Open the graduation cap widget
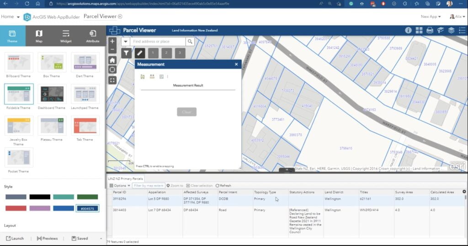468x246 pixels. pyautogui.click(x=441, y=30)
